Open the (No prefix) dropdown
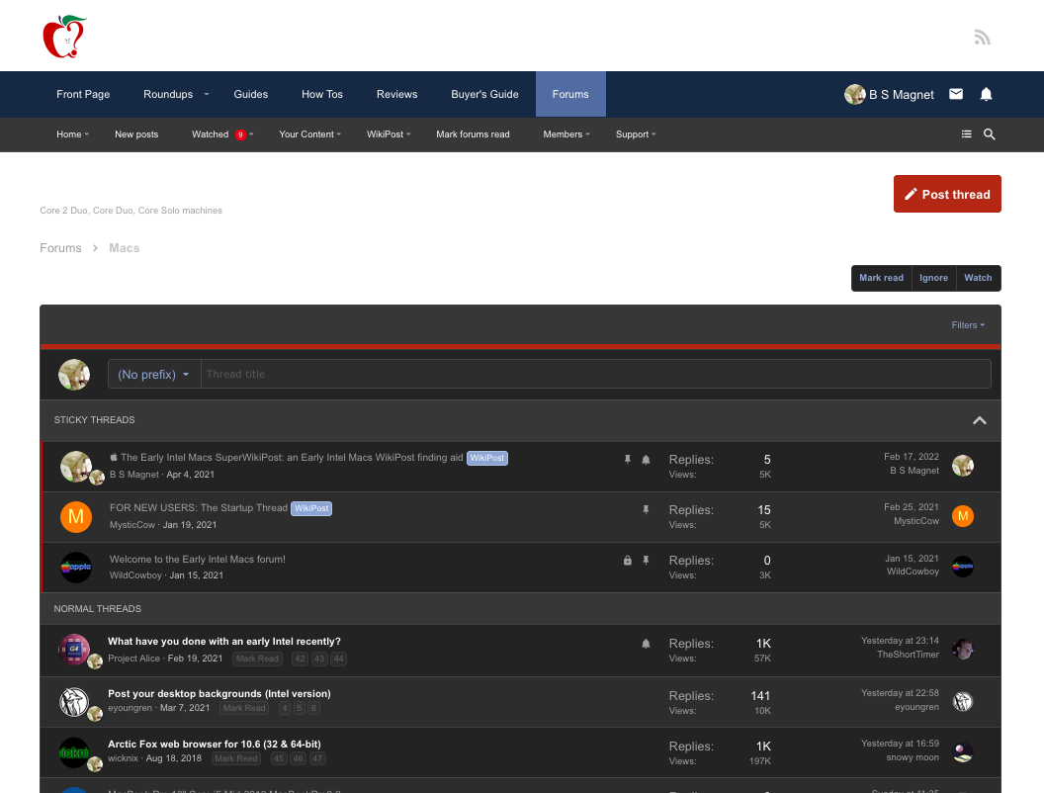Image resolution: width=1044 pixels, height=793 pixels. [x=154, y=374]
